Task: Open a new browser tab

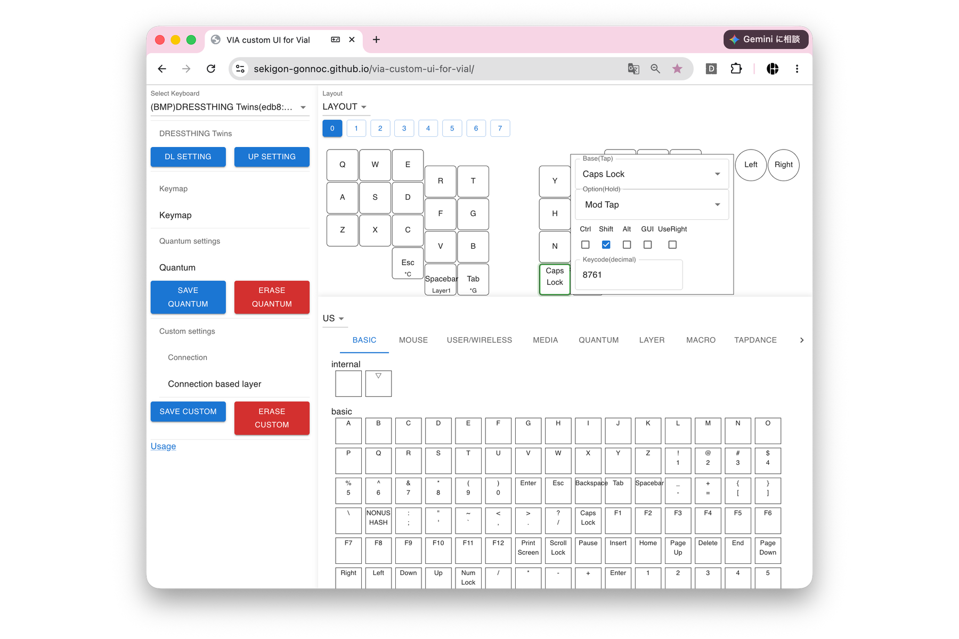Action: [x=376, y=39]
